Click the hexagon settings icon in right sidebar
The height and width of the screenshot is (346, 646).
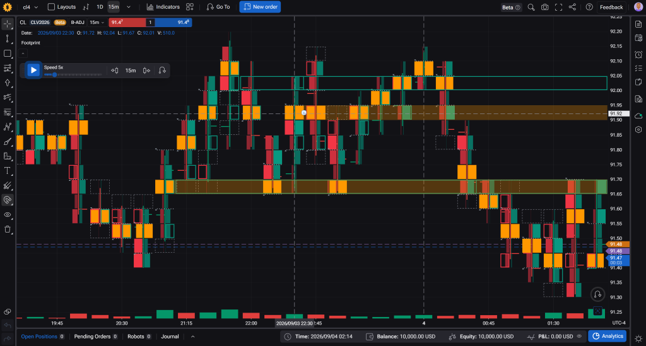coord(638,129)
